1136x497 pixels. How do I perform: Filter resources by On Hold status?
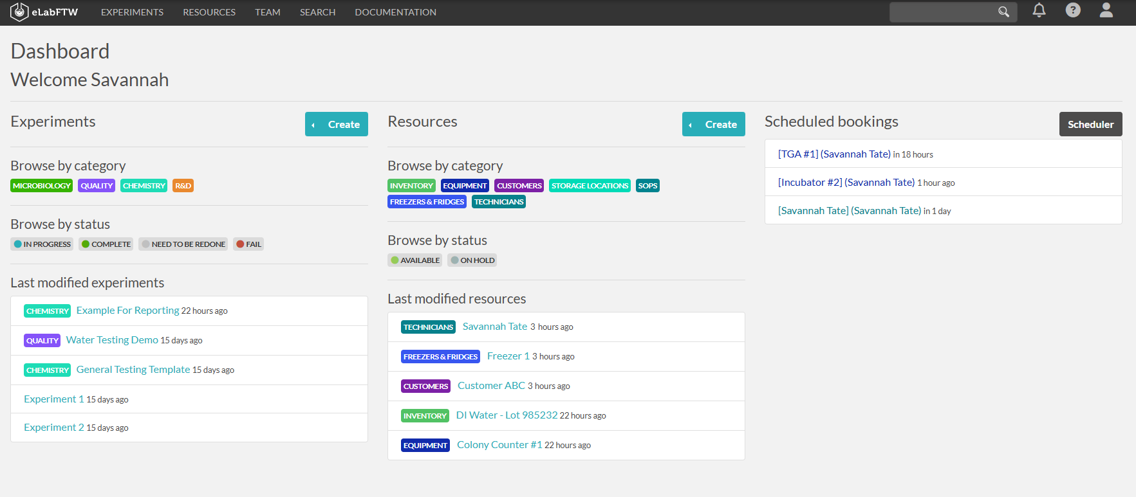(472, 260)
